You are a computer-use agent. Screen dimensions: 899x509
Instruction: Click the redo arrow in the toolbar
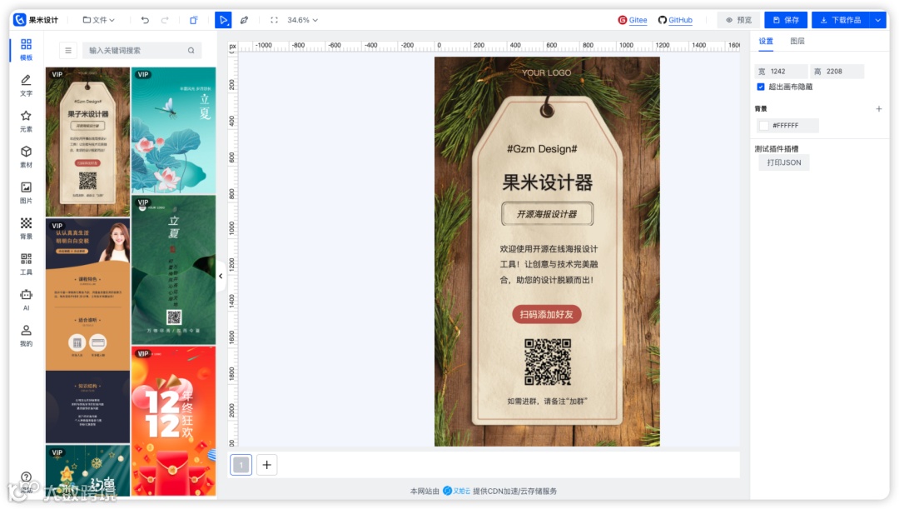(165, 20)
